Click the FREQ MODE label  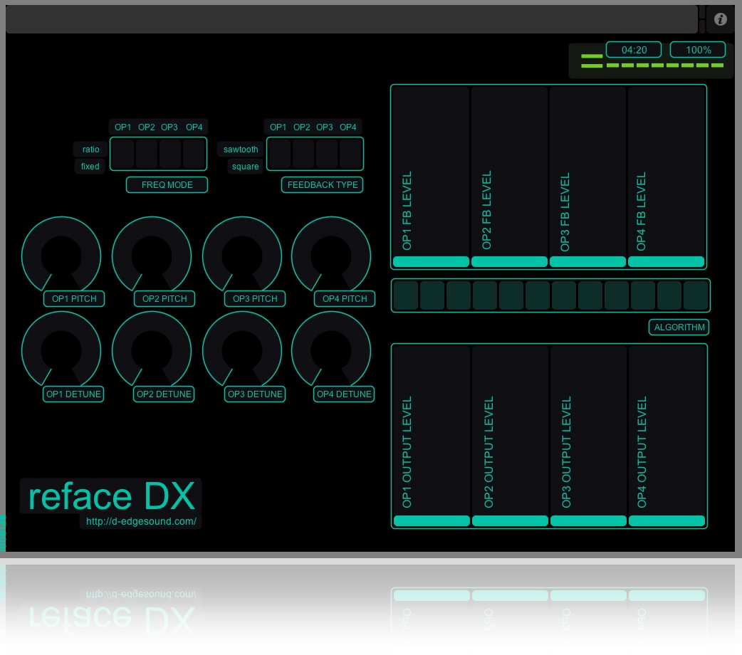[167, 185]
